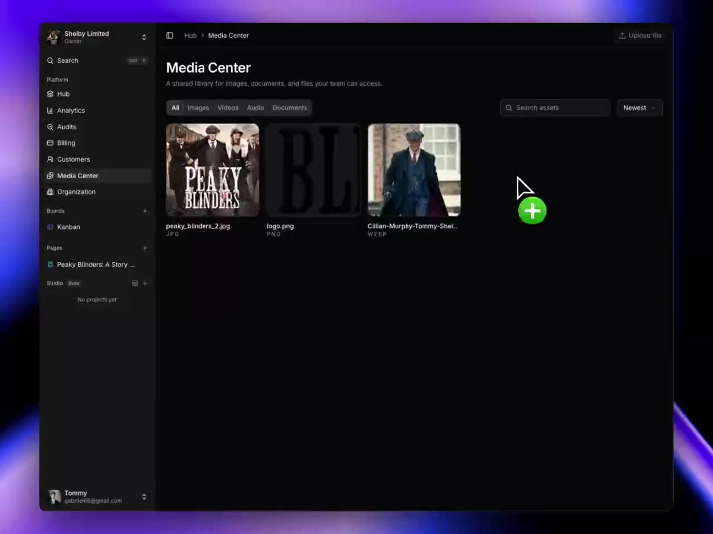The image size is (713, 534).
Task: Click Tommy's profile avatar
Action: 53,496
